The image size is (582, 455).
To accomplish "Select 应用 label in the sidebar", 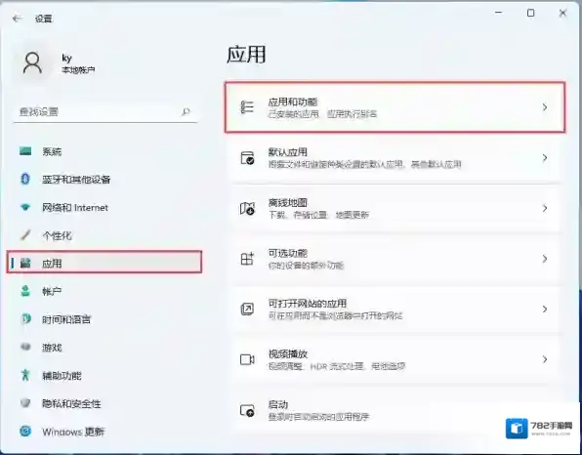I will (x=52, y=264).
